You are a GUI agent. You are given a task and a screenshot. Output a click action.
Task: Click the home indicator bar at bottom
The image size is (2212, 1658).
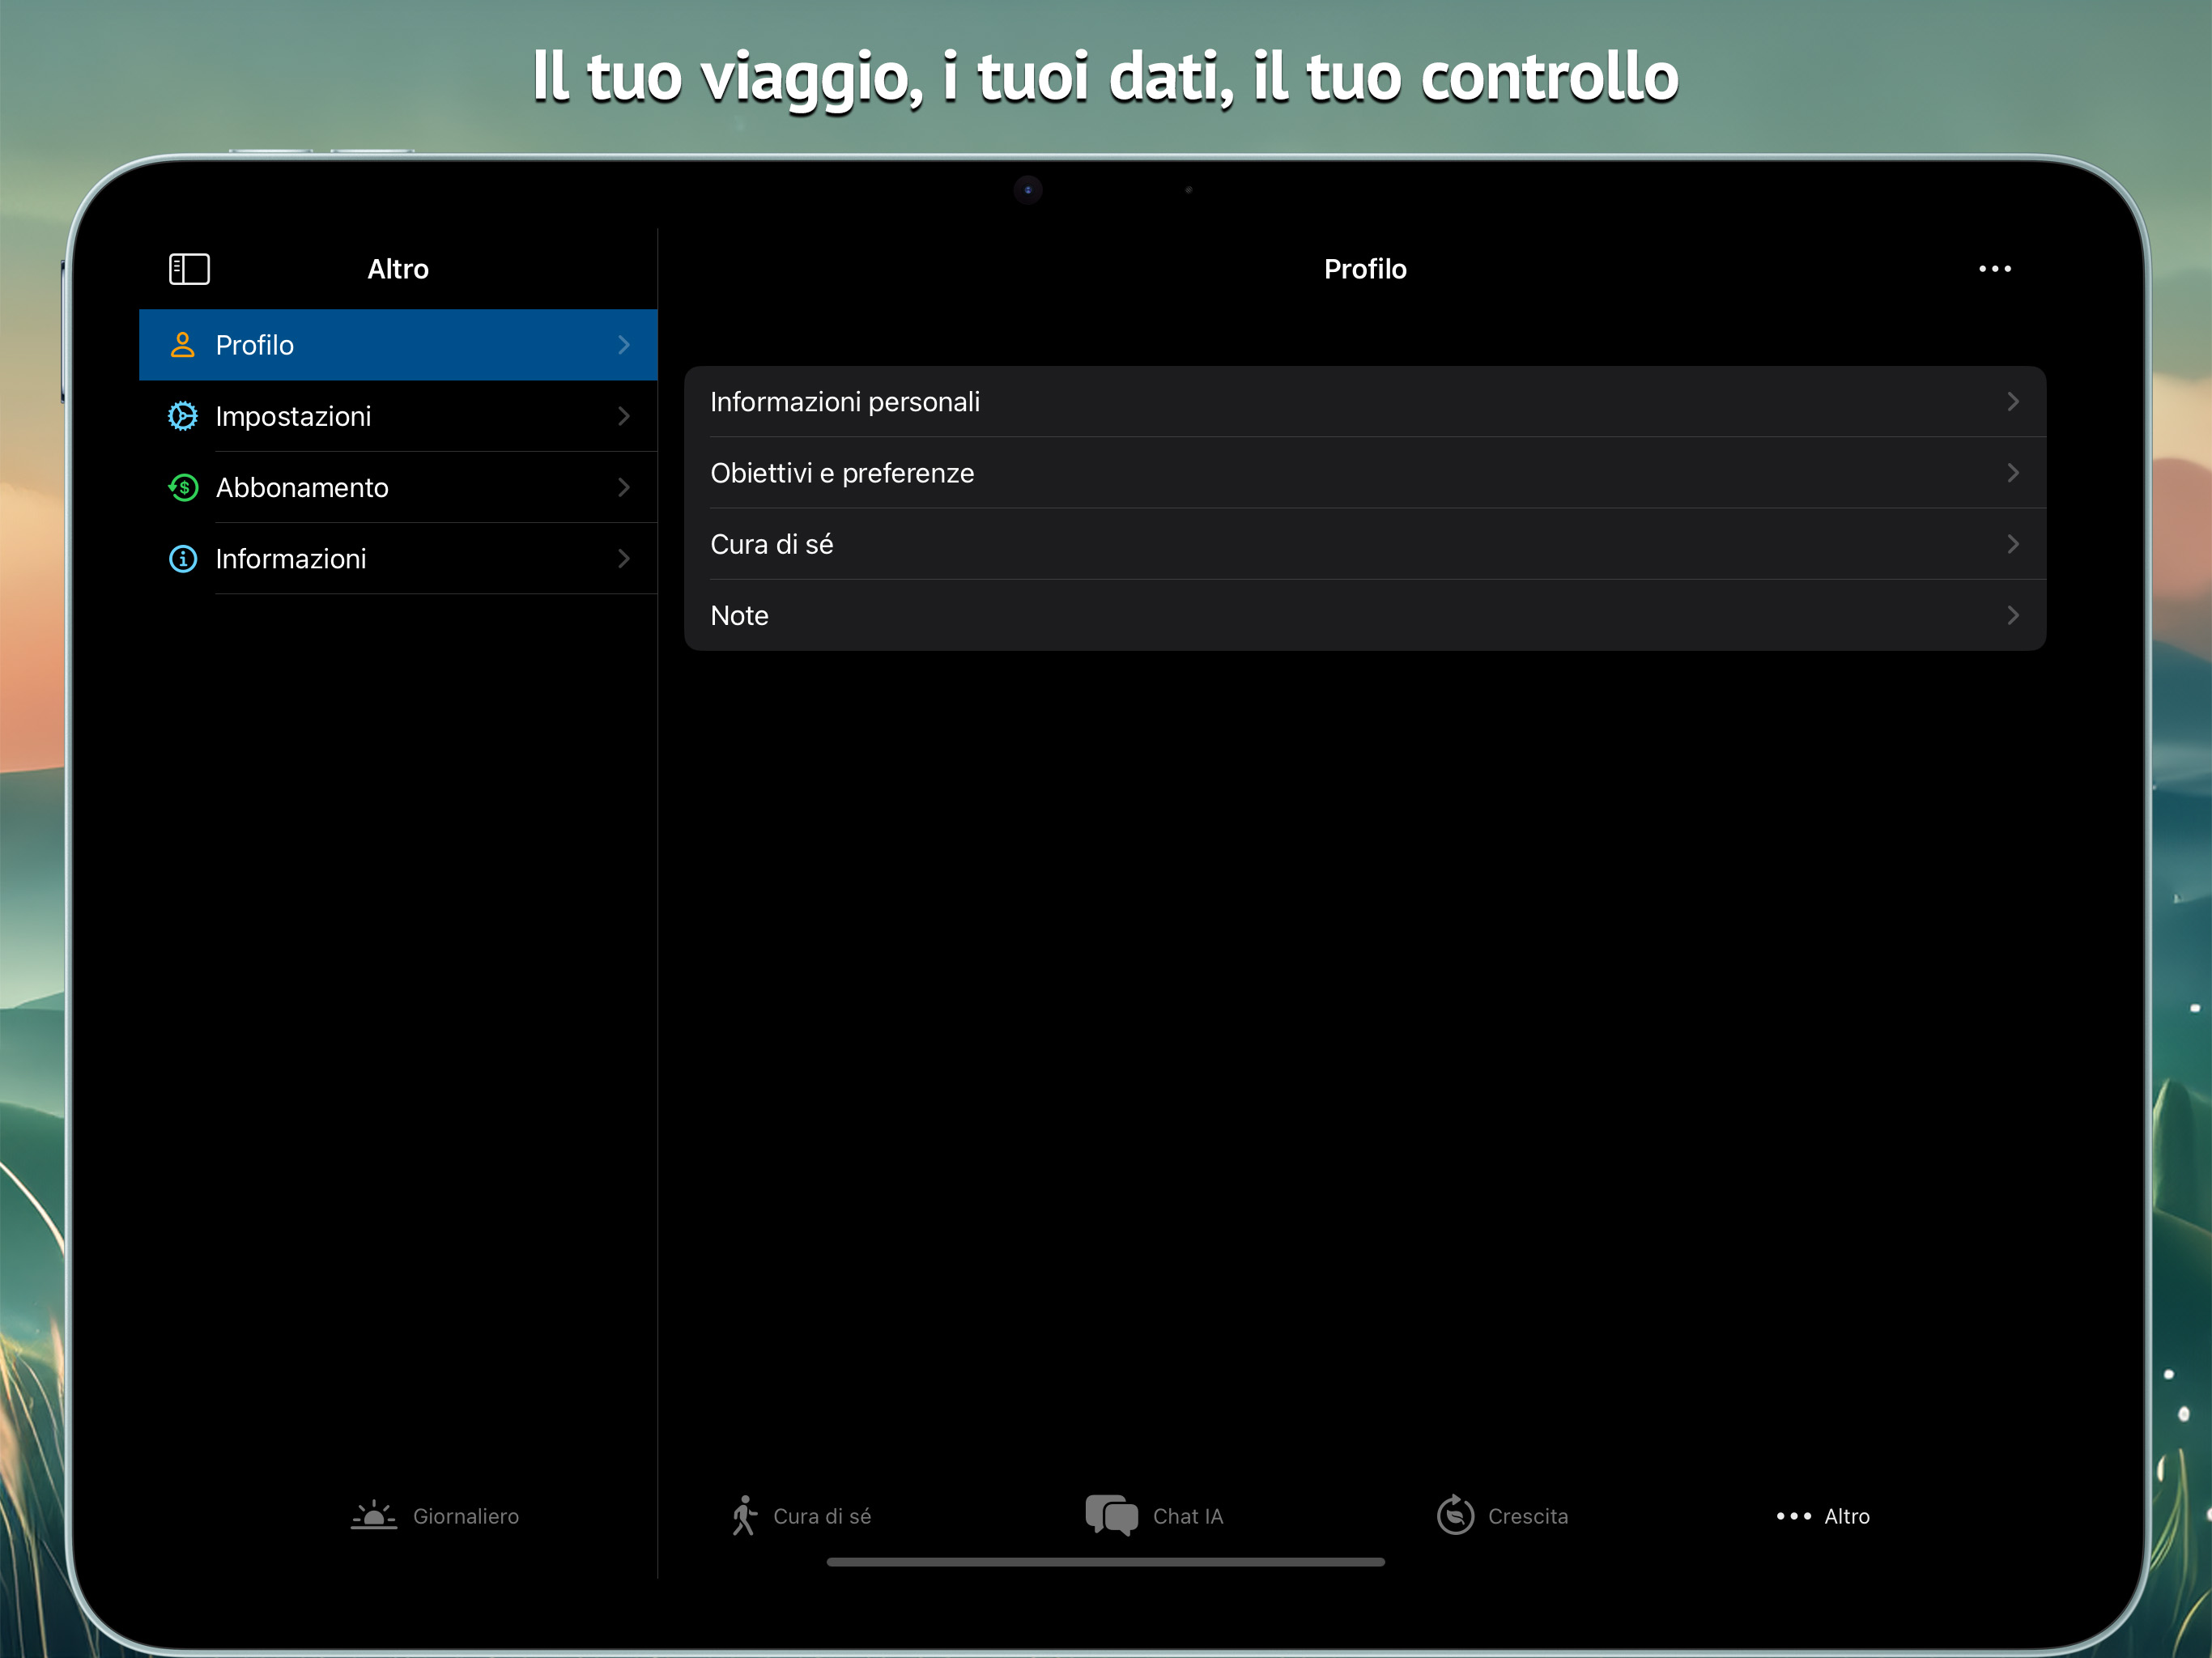(1105, 1562)
